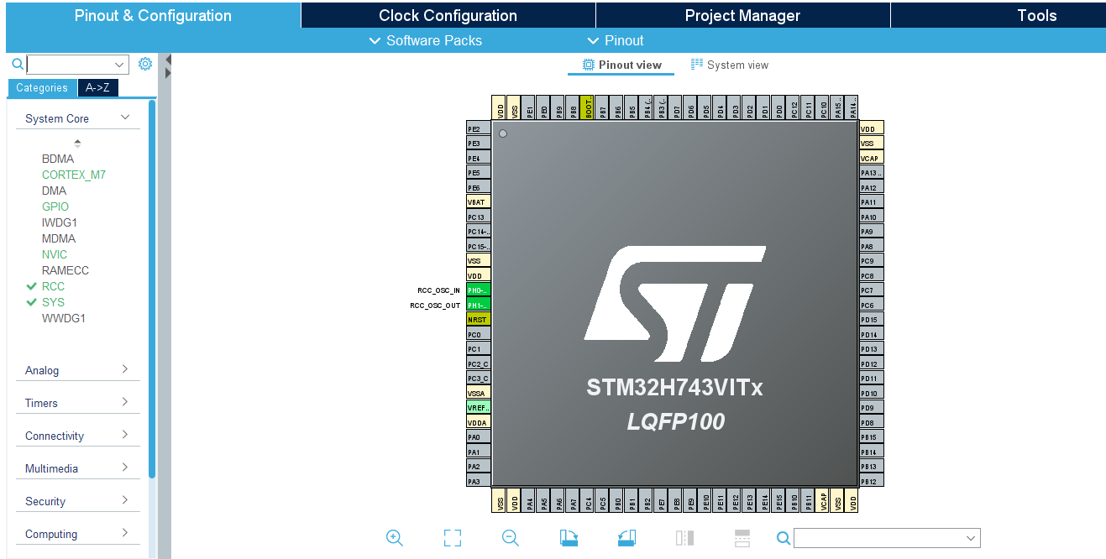Viewport: 1106px width, 559px height.
Task: Click the PE15 pin at the bottom
Action: pyautogui.click(x=778, y=500)
